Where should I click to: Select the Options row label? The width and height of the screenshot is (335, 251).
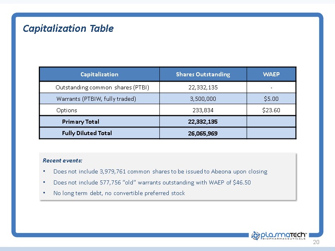67,110
